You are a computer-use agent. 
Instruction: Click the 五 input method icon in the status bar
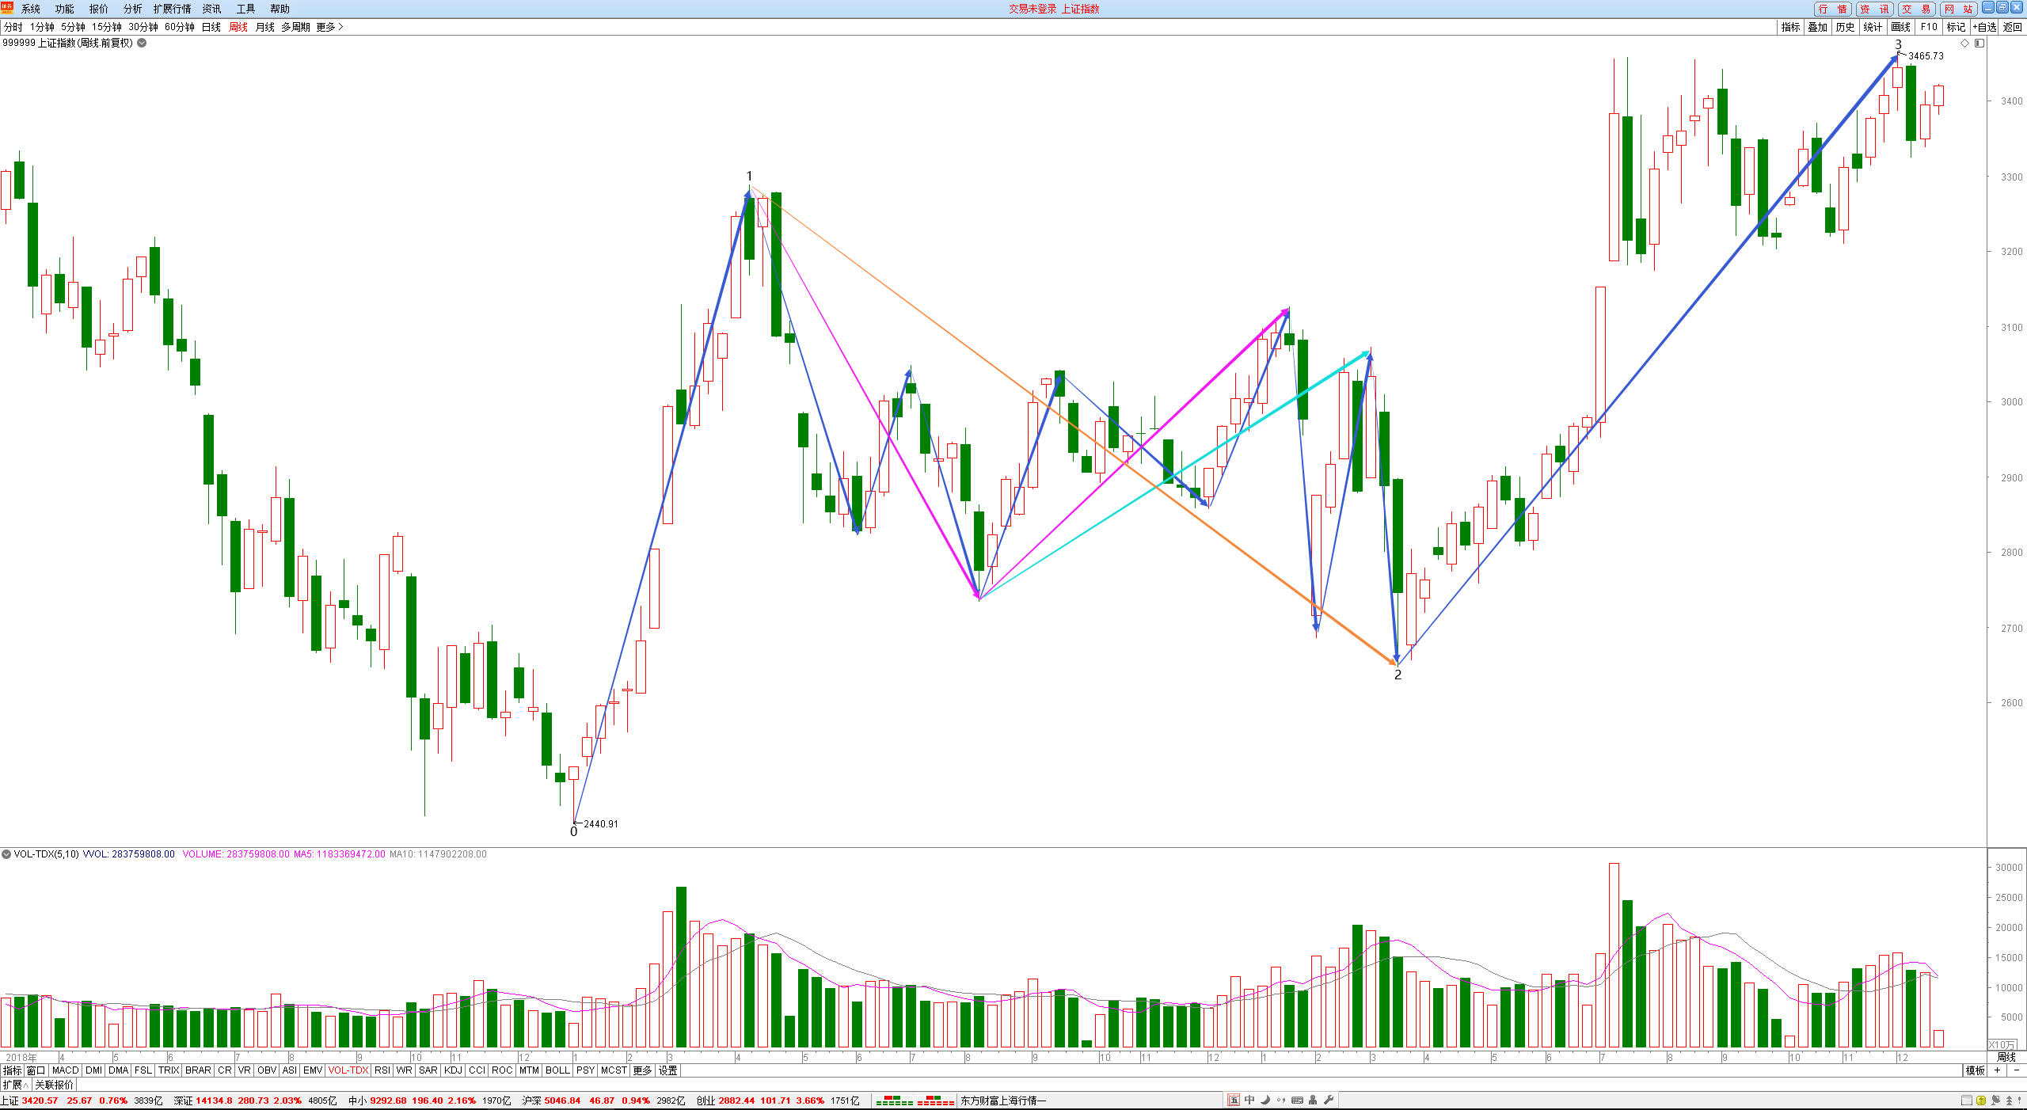[1234, 1100]
